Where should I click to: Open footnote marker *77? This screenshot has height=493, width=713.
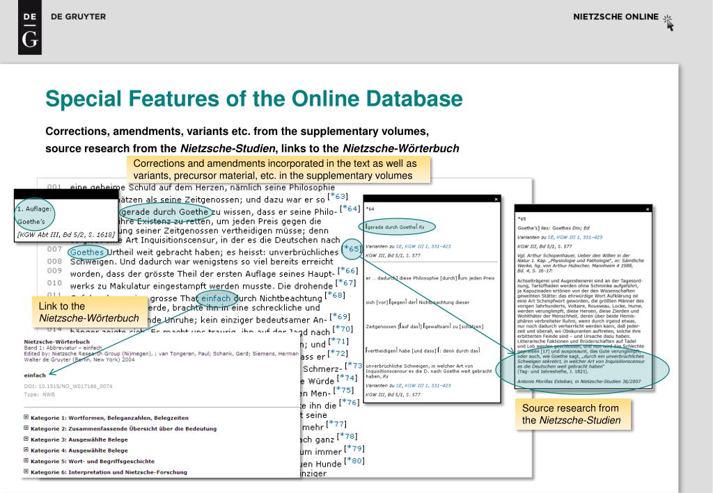coord(336,424)
